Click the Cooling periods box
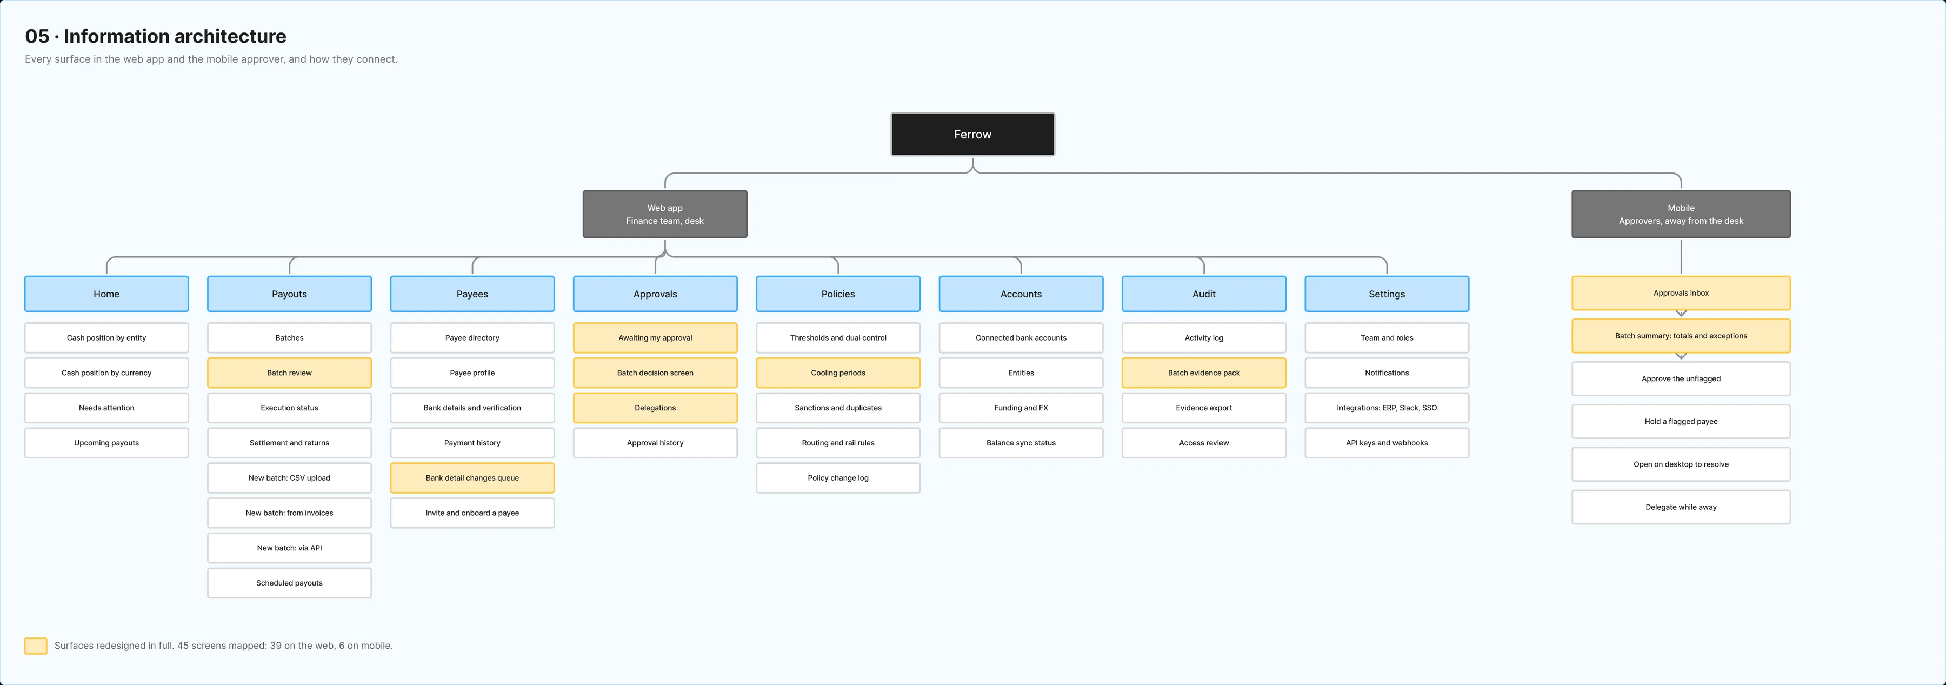This screenshot has width=1946, height=685. pyautogui.click(x=838, y=373)
